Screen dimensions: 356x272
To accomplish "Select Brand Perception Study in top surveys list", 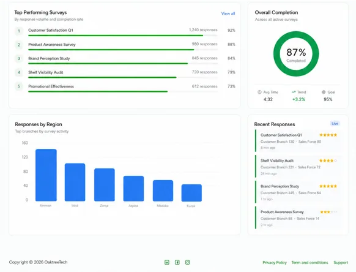I will (49, 58).
